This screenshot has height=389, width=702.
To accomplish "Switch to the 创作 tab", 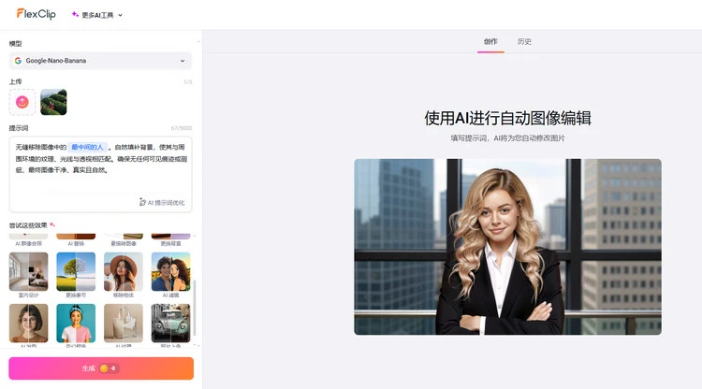I will (490, 41).
